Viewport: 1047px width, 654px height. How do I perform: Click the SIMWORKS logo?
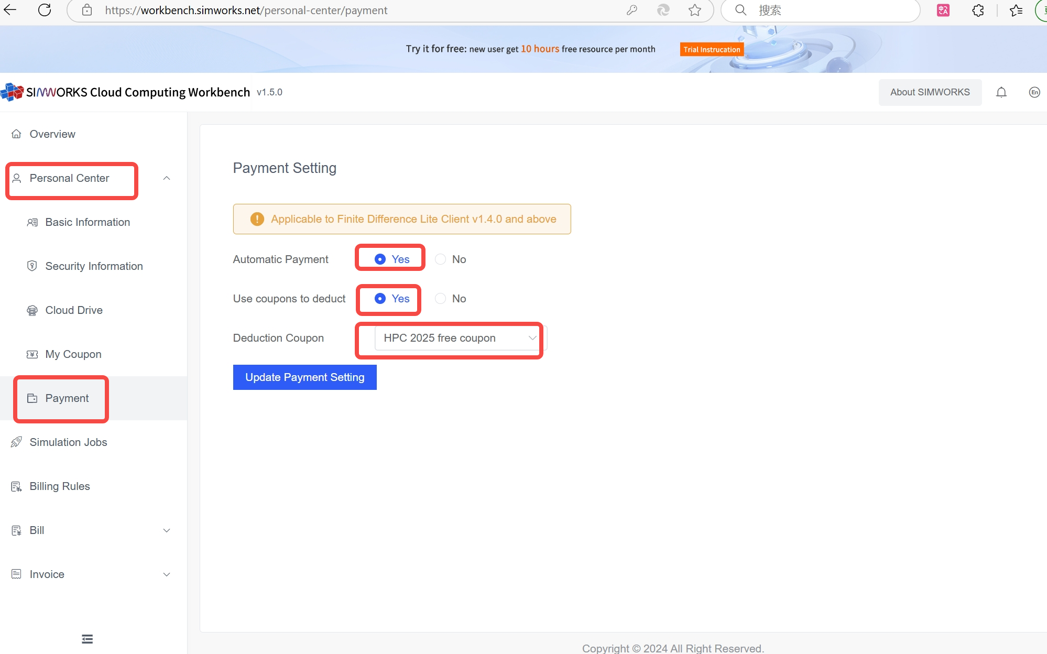click(12, 92)
